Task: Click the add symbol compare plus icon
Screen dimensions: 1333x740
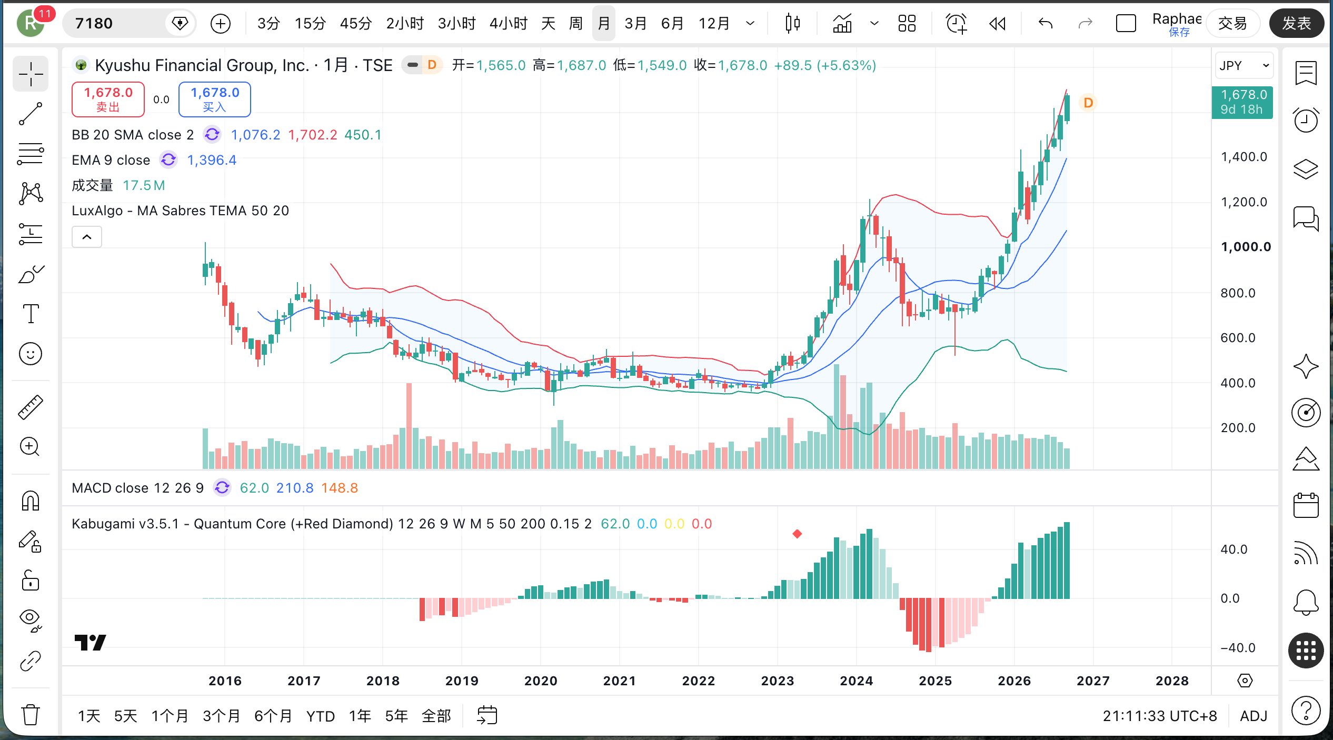Action: point(221,24)
